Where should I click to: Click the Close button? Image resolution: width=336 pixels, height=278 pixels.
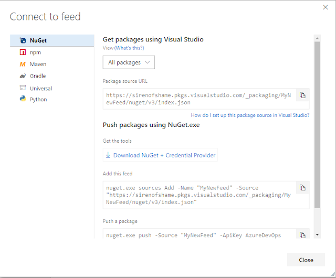point(306,260)
